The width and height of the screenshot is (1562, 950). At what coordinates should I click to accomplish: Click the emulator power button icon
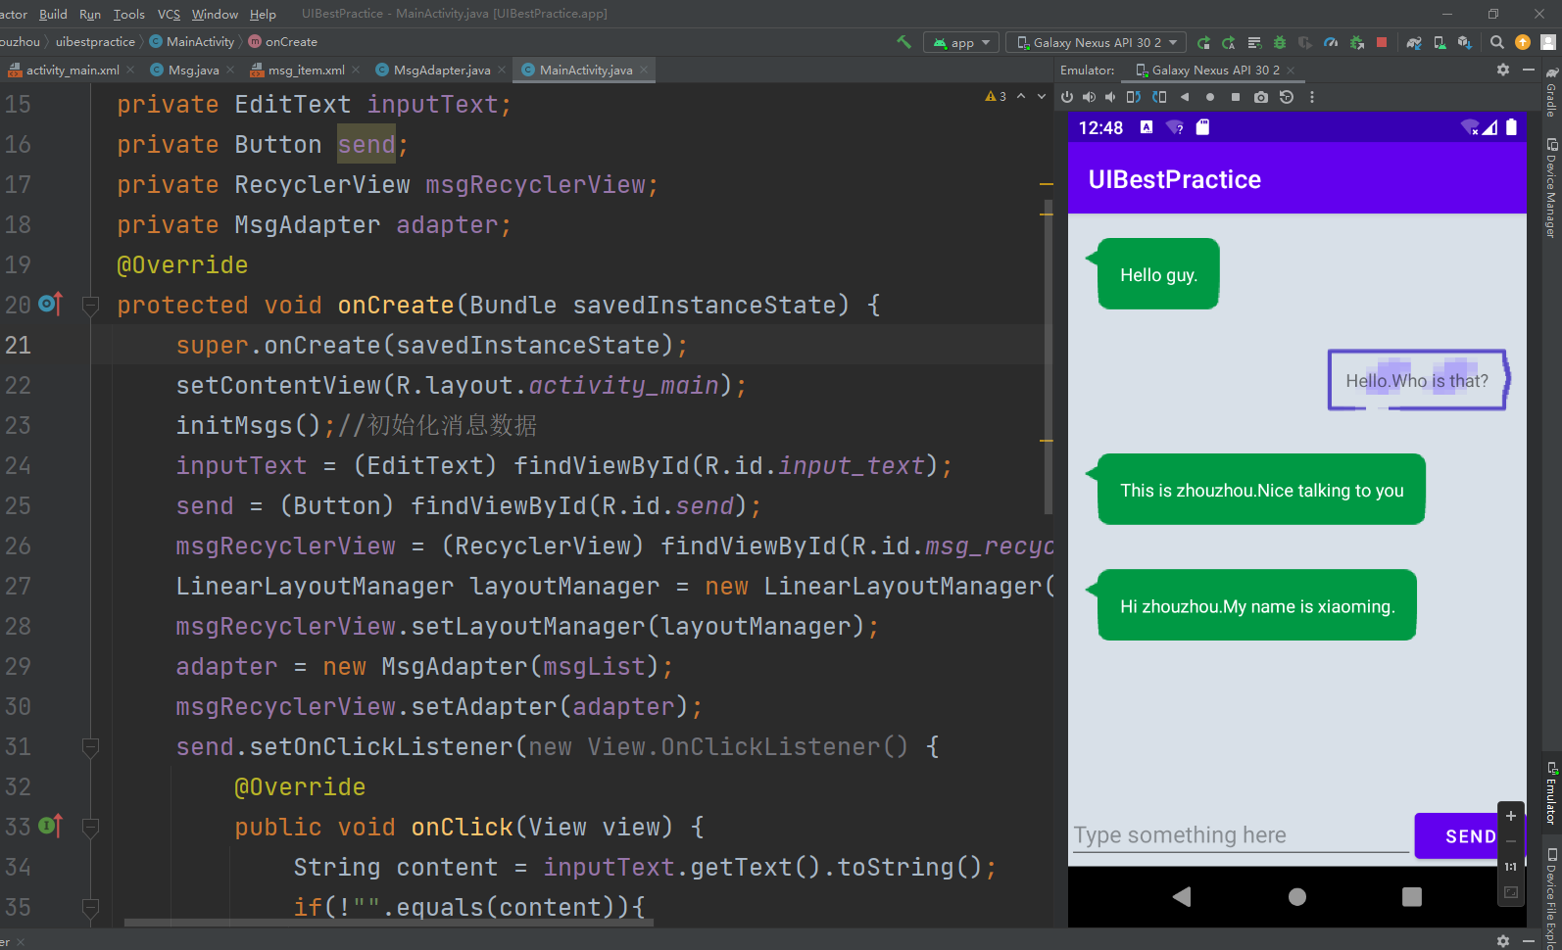[1067, 97]
